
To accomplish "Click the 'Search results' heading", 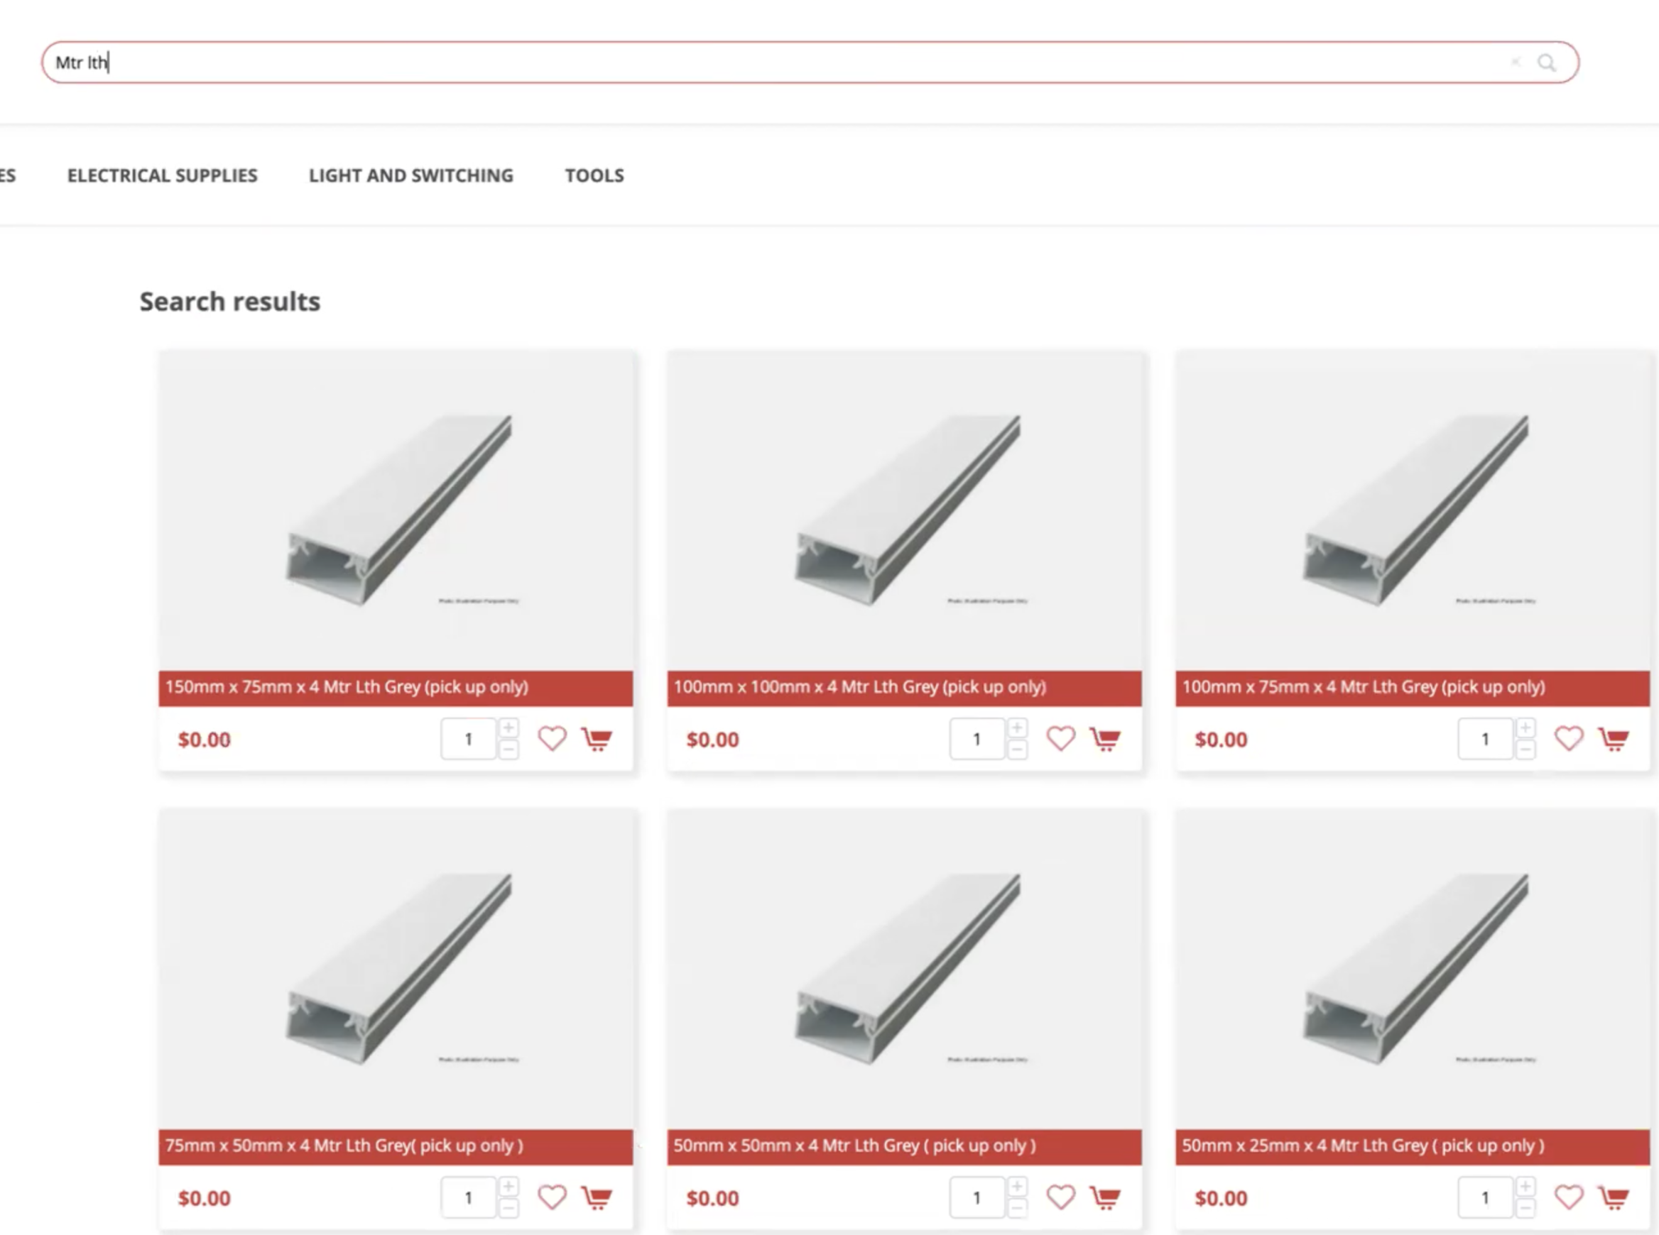I will 229,301.
